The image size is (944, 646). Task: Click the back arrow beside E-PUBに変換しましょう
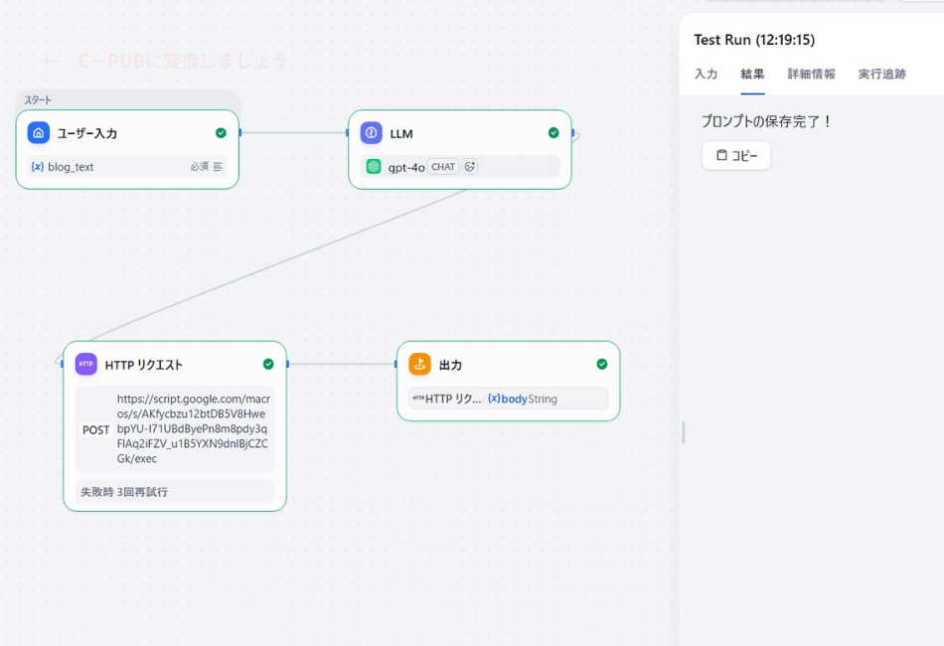click(x=52, y=61)
